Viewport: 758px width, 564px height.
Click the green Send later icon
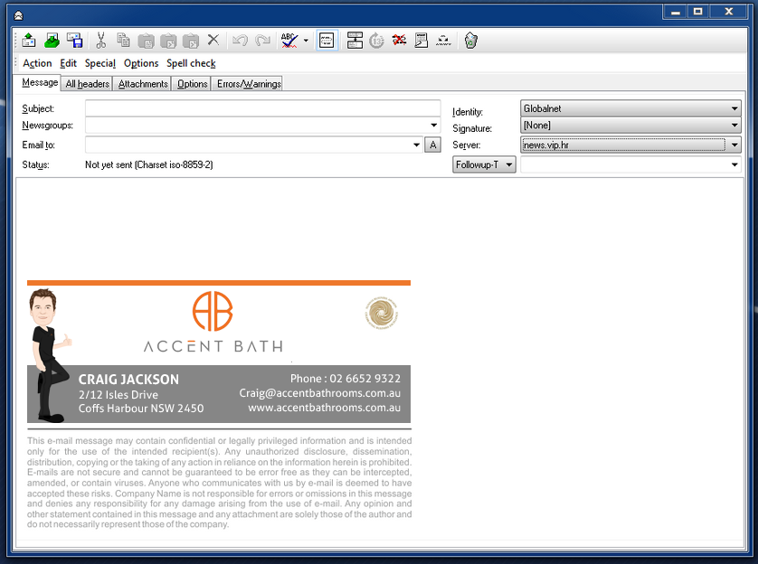point(52,40)
